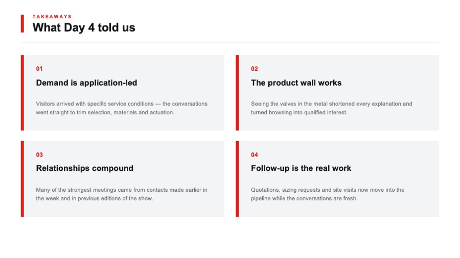The height and width of the screenshot is (258, 460).
Task: Click red accent stripe on card 04
Action: point(237,179)
